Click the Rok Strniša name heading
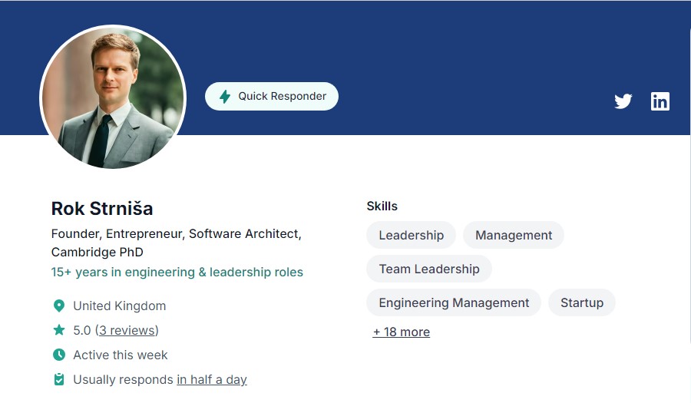 102,209
